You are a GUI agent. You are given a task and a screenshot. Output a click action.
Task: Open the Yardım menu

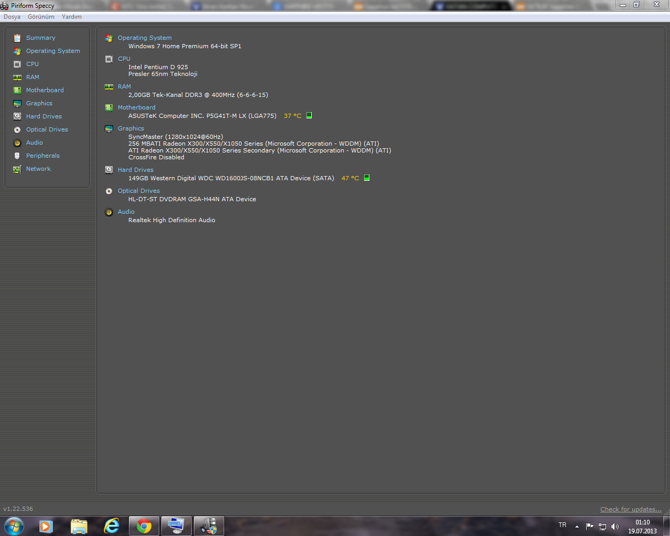pyautogui.click(x=72, y=17)
